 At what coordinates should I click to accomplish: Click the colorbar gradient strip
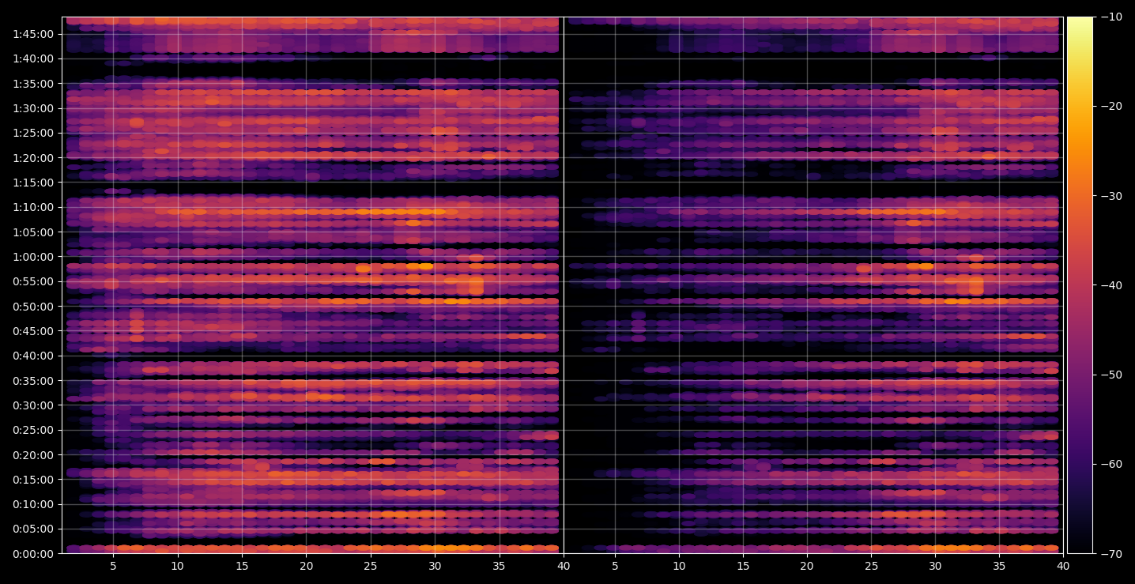pos(1080,285)
